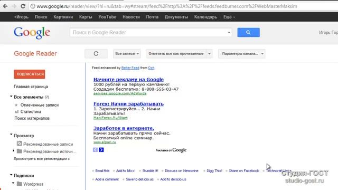Click Stumble It! link
The width and height of the screenshot is (338, 190).
tap(150, 171)
